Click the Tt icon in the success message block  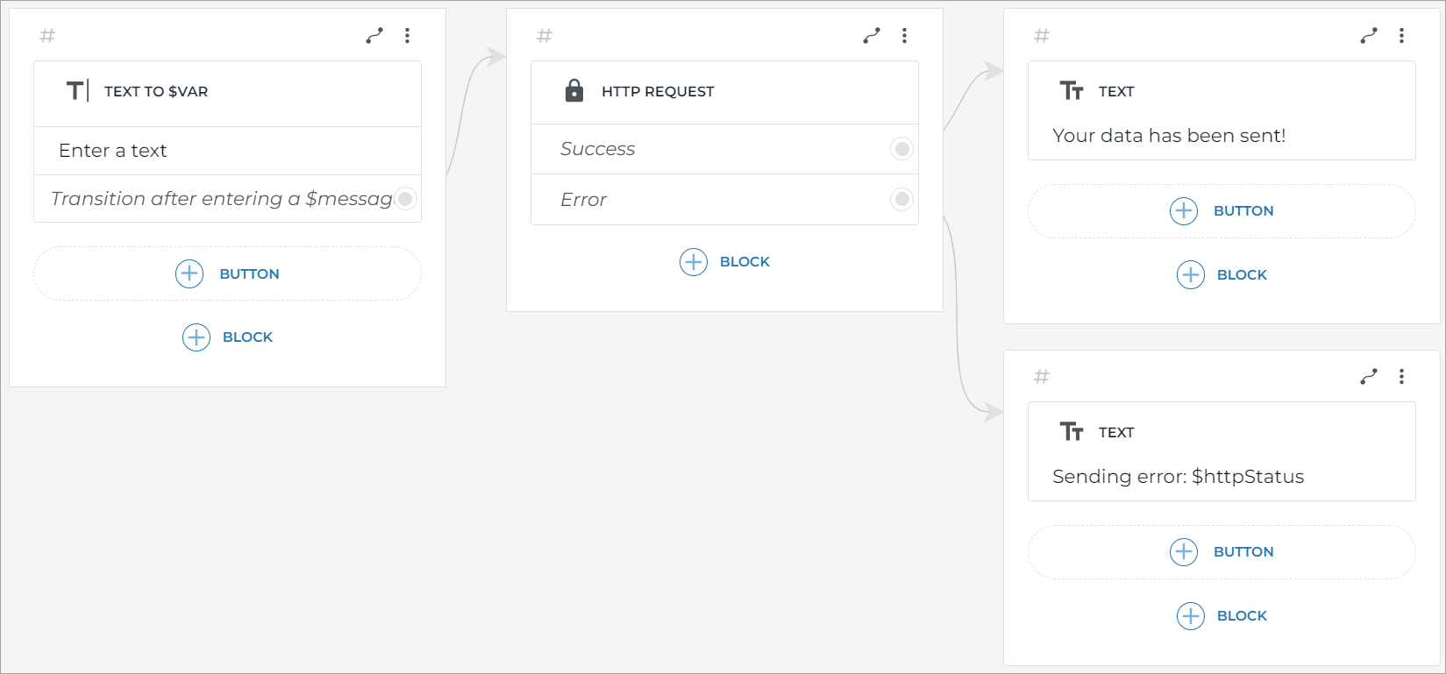1071,90
